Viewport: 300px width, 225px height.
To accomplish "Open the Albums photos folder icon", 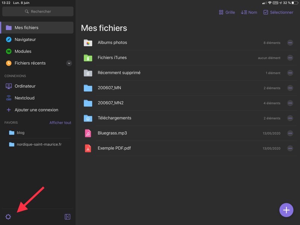I will click(x=88, y=43).
